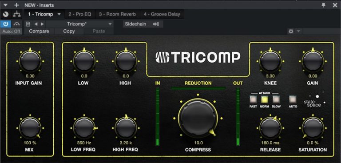Click the automation mode curve icon
The image size is (341, 163).
pyautogui.click(x=16, y=24)
